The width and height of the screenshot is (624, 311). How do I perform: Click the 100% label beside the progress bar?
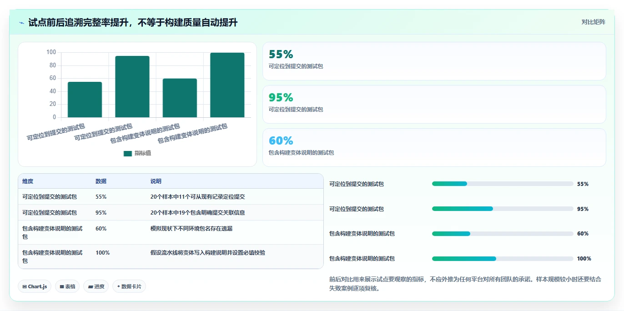coord(584,259)
